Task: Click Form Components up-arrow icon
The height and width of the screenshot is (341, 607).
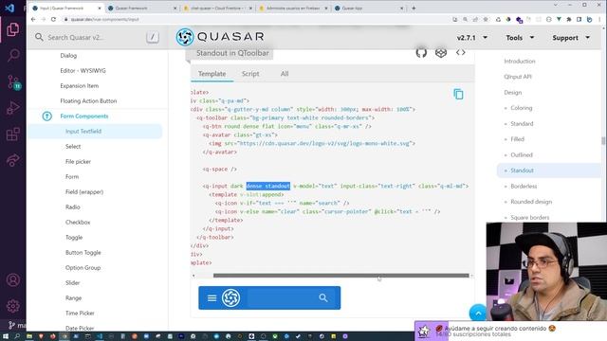Action: click(x=46, y=116)
